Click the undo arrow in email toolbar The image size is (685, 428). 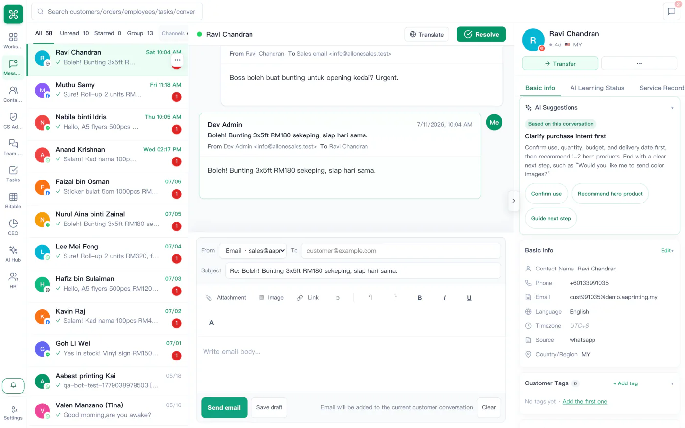[370, 297]
